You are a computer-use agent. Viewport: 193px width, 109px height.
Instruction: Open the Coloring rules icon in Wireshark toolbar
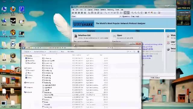click(x=152, y=13)
